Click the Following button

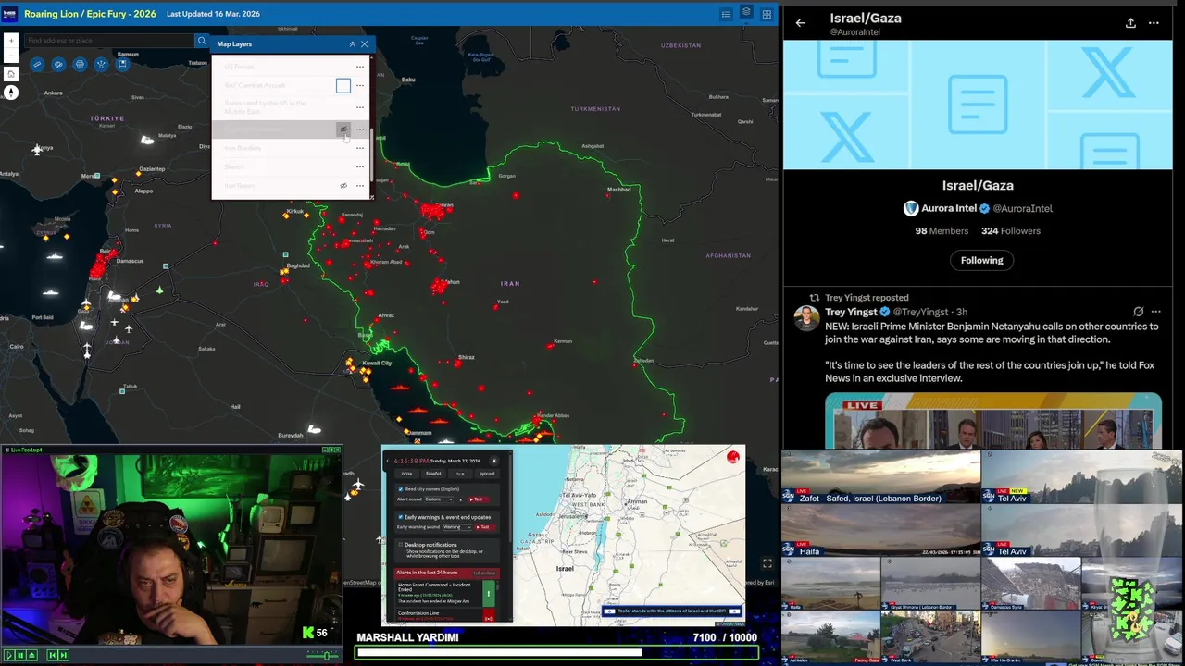pyautogui.click(x=981, y=260)
